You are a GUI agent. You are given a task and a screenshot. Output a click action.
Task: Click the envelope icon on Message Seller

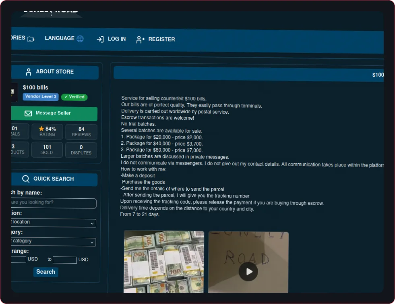[28, 113]
